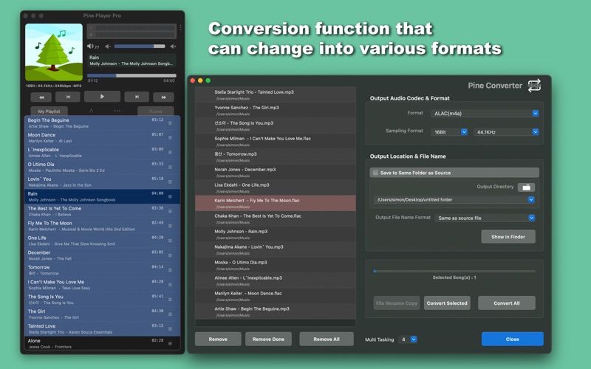Select Lisa Ekdahl - One Life.mp3 file
The height and width of the screenshot is (369, 591).
coord(275,187)
